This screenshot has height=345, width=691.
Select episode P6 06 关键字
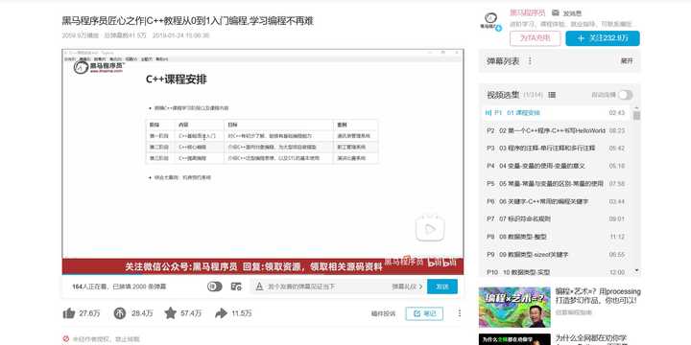click(556, 201)
